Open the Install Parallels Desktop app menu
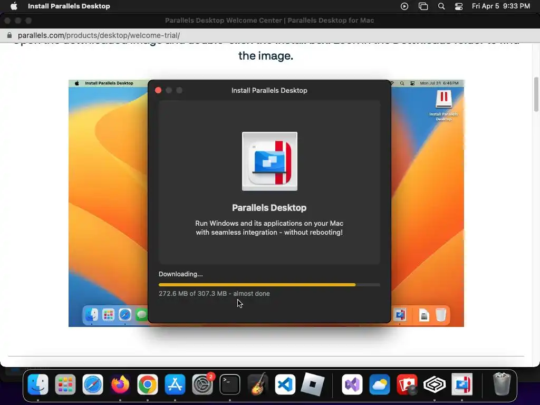 tap(69, 6)
